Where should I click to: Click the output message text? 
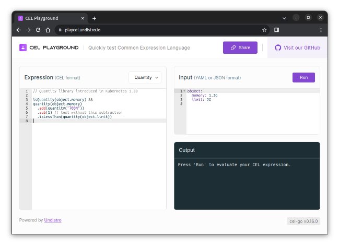point(234,164)
